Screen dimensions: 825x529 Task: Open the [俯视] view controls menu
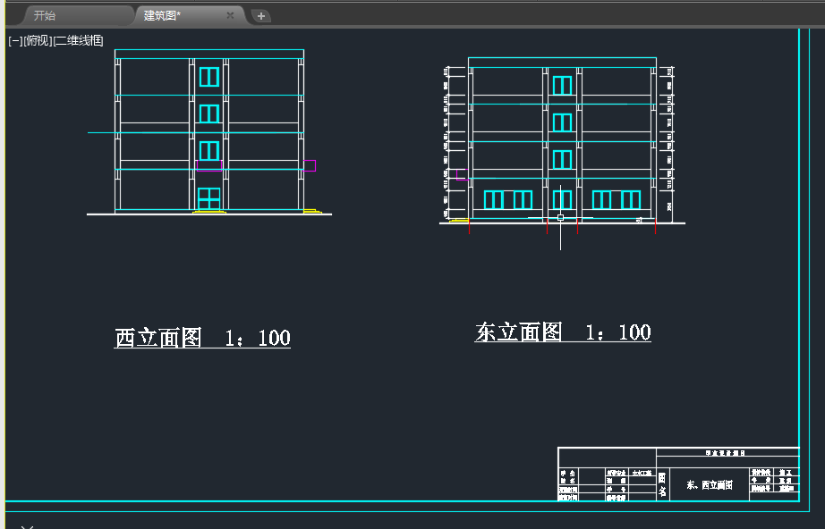coord(38,40)
